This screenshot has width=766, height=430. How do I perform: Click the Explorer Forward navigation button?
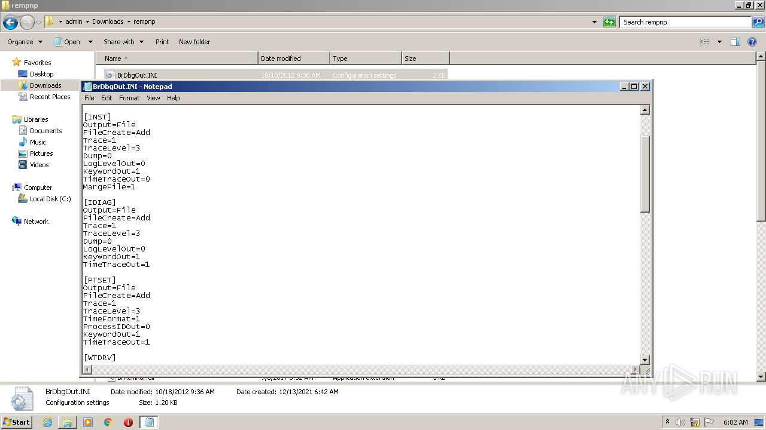(27, 23)
